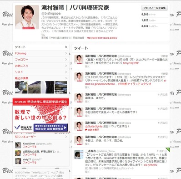Click chevron next to リスト
The height and width of the screenshot is (179, 181).
pos(66,72)
